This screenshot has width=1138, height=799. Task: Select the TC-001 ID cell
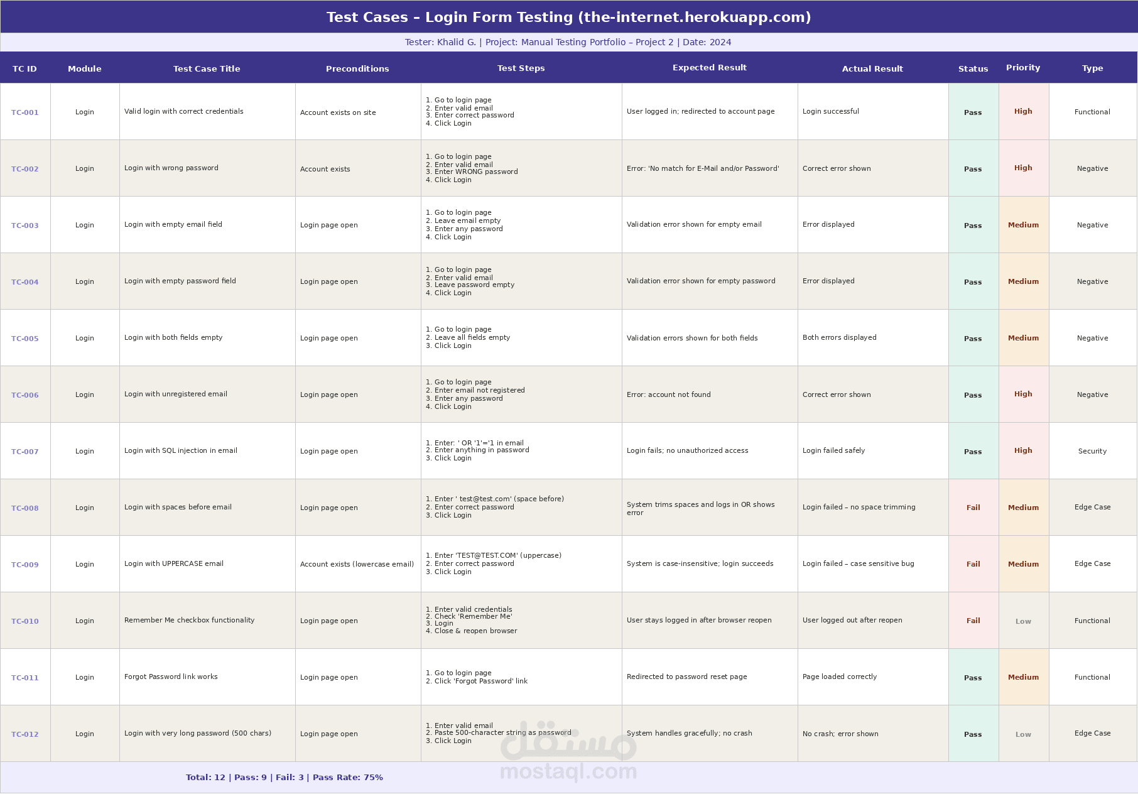tap(25, 112)
